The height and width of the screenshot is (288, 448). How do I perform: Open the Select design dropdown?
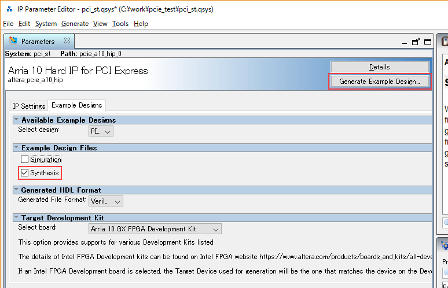click(x=101, y=131)
